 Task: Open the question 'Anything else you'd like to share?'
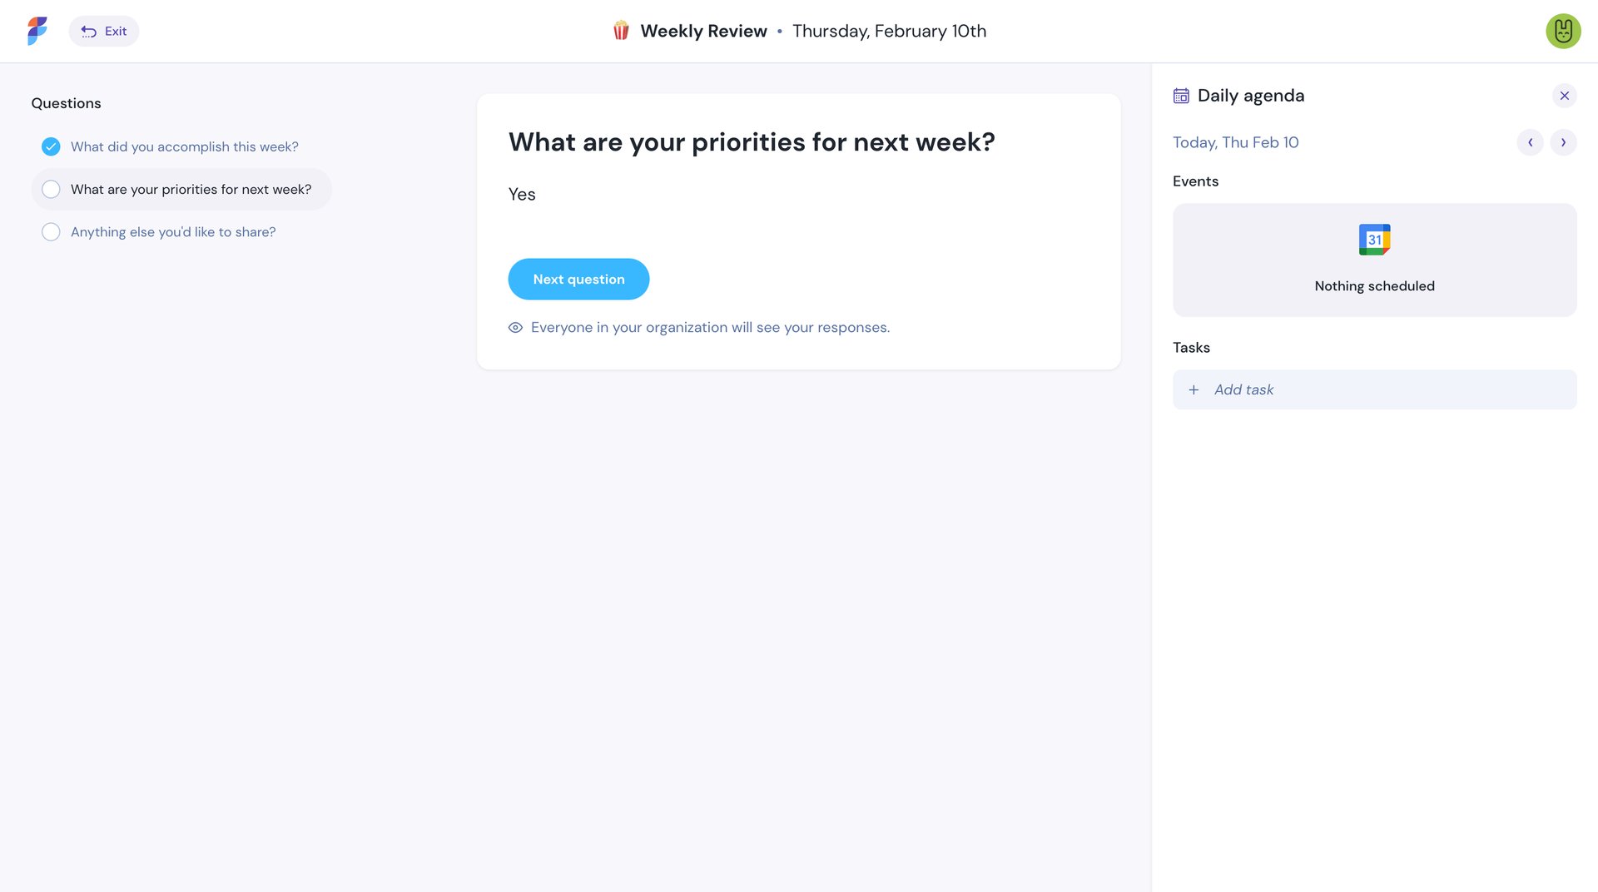tap(172, 231)
